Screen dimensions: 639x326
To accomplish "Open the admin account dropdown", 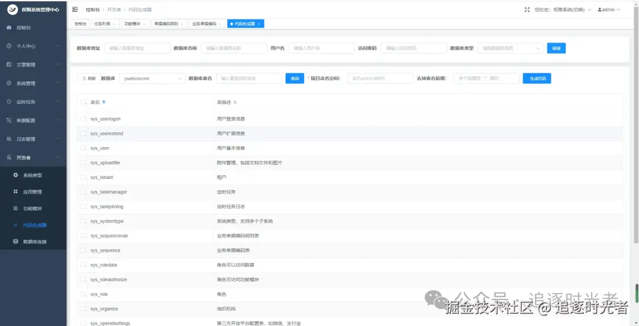I will (x=609, y=9).
